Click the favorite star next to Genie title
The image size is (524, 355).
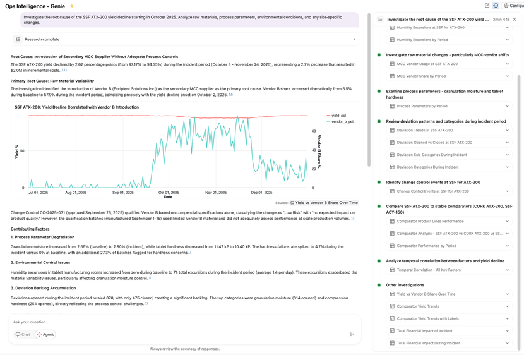tap(72, 6)
